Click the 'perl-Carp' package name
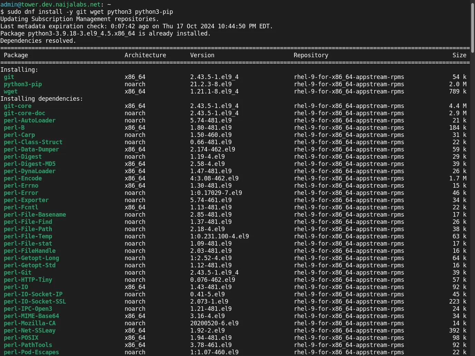This screenshot has height=356, width=475. coord(19,135)
